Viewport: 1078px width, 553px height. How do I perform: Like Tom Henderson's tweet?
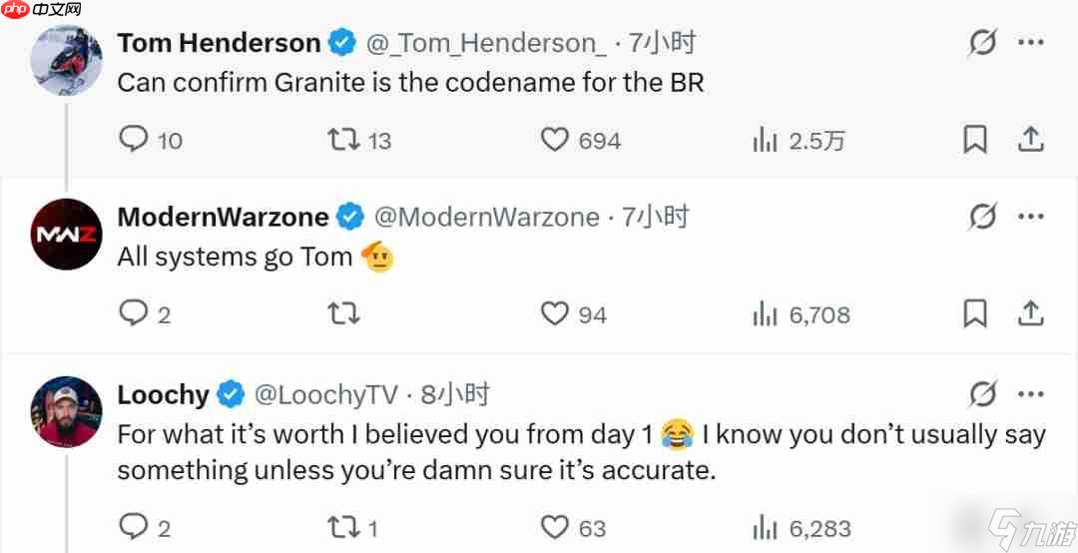click(555, 140)
